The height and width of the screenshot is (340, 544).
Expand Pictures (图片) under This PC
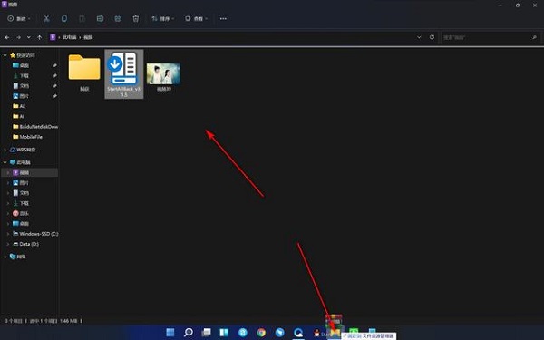click(8, 182)
